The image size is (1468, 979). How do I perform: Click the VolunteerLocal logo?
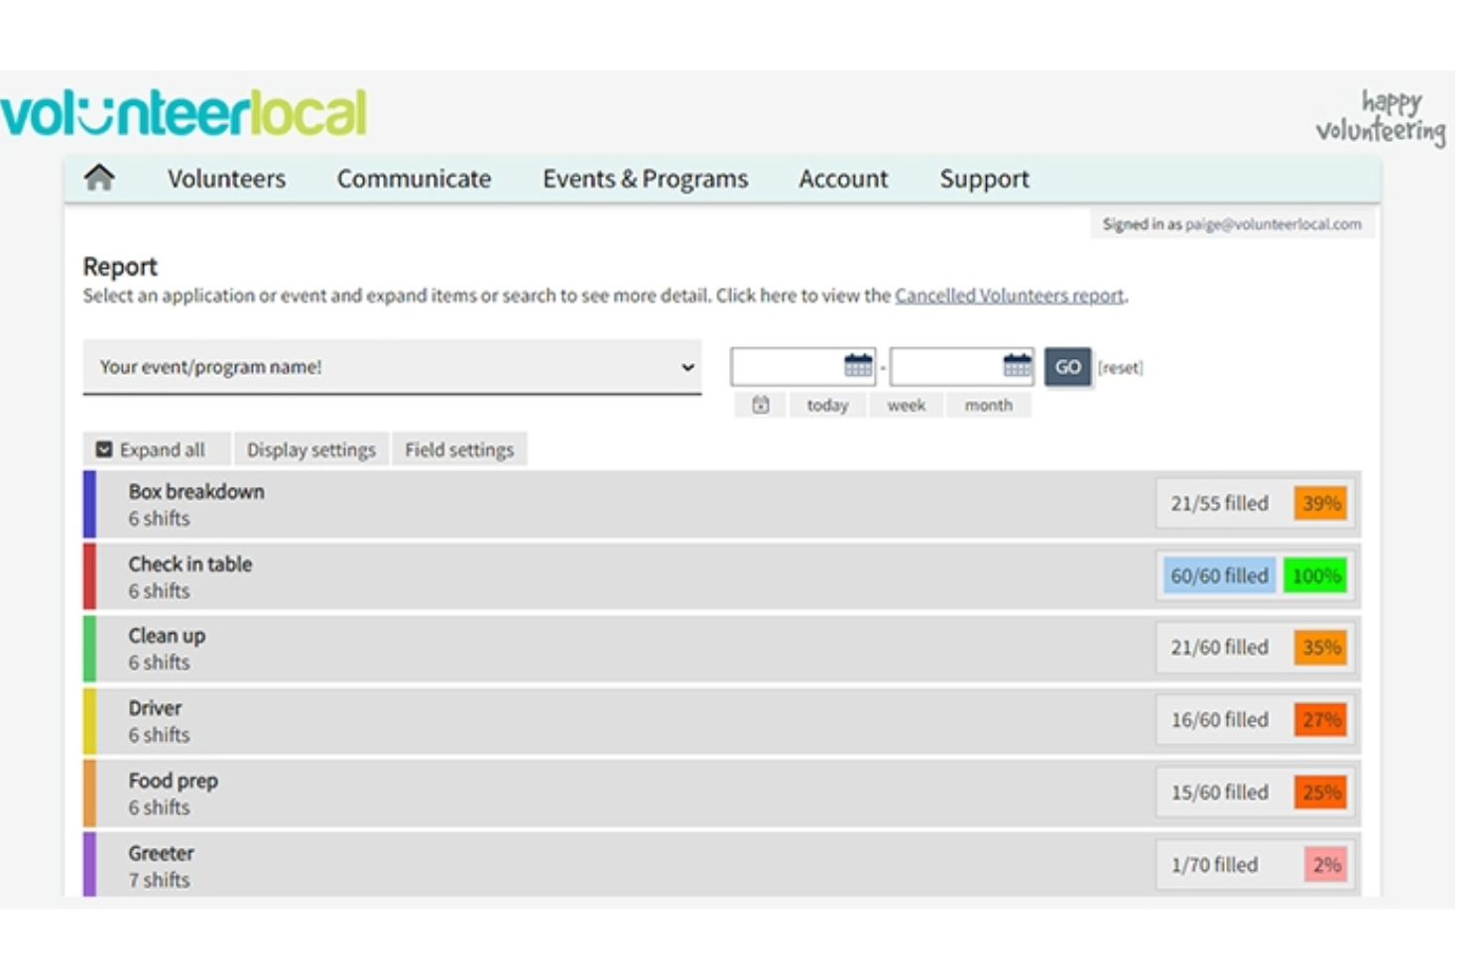(184, 112)
